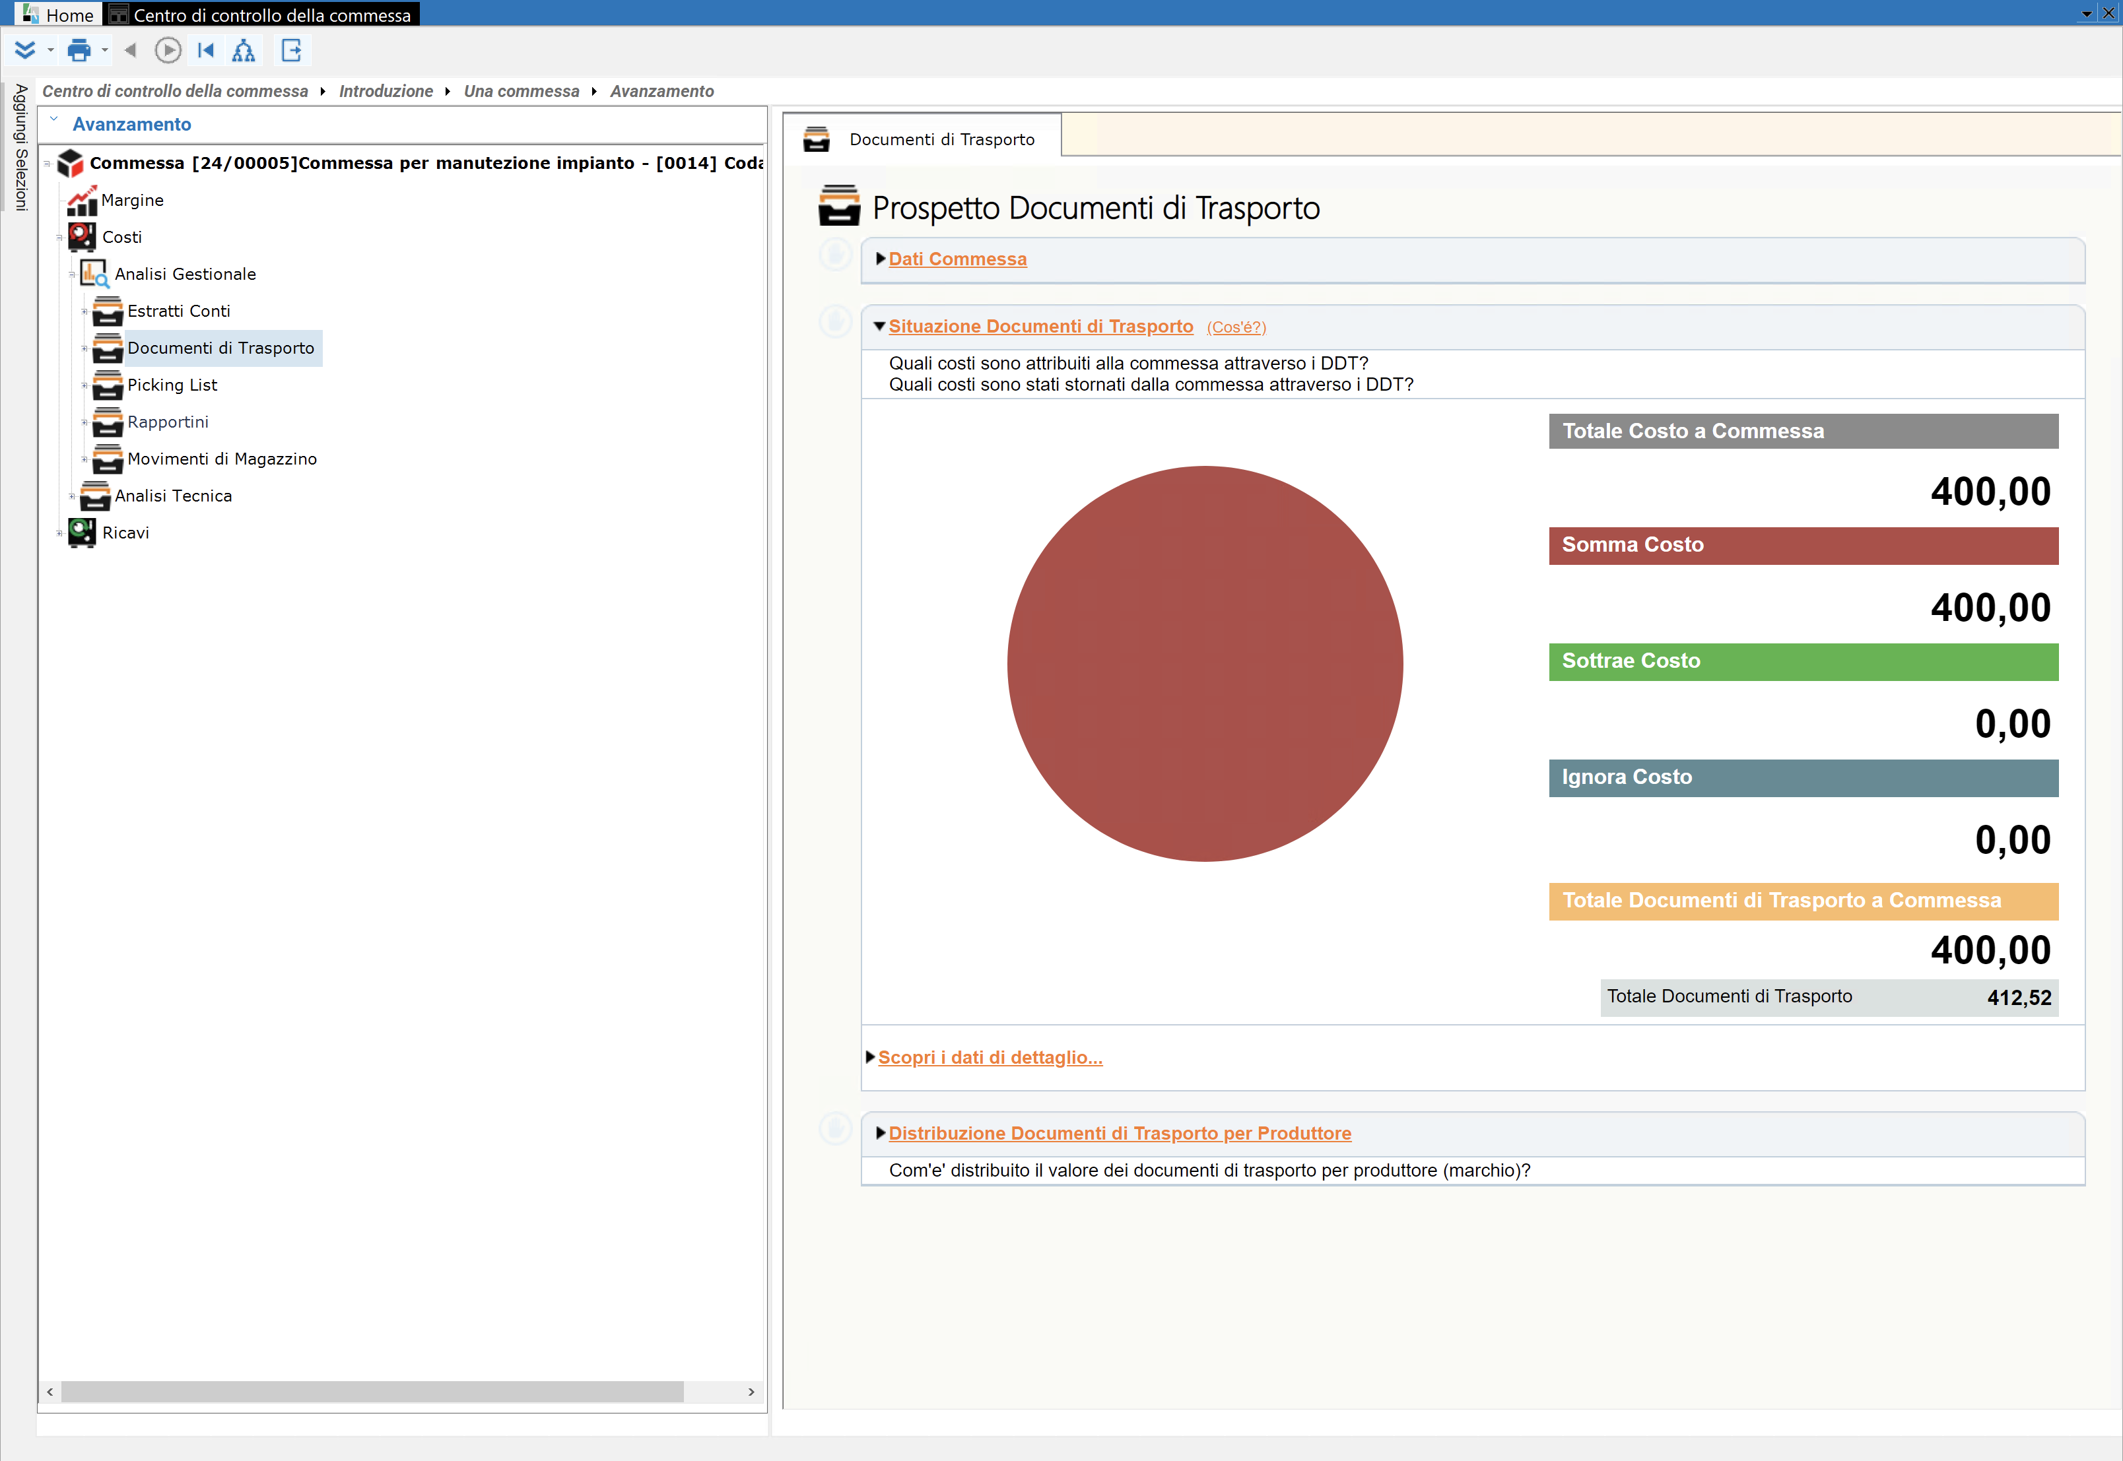
Task: Go to Centro di controllo della commessa breadcrumb
Action: tap(175, 92)
